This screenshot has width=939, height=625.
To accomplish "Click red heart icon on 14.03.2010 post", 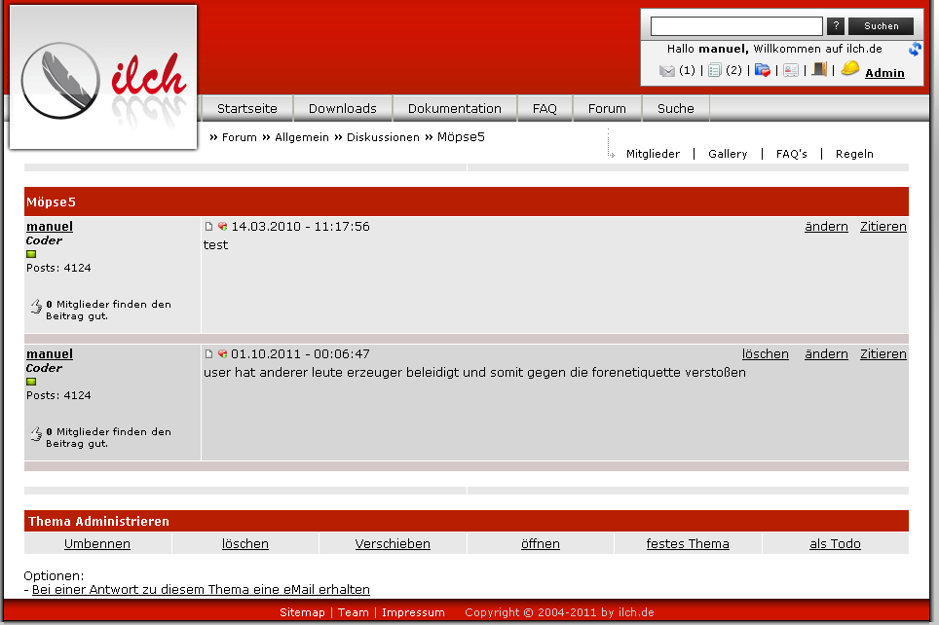I will point(222,226).
